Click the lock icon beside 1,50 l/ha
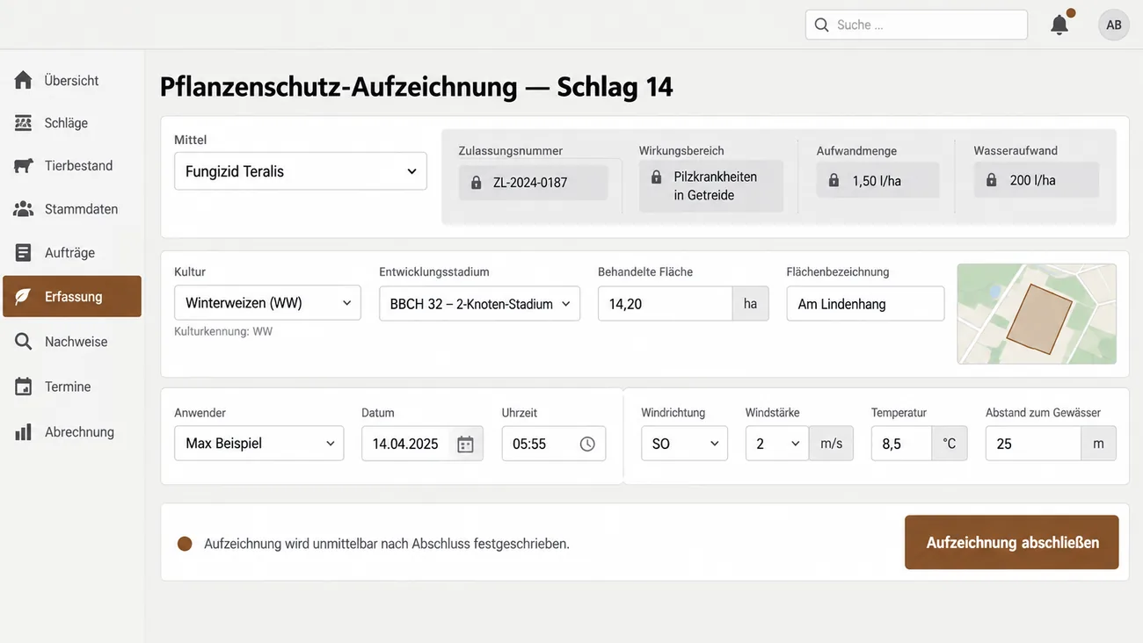This screenshot has width=1143, height=643. click(x=834, y=181)
